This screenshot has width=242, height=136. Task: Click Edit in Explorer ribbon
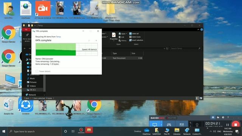point(121,37)
